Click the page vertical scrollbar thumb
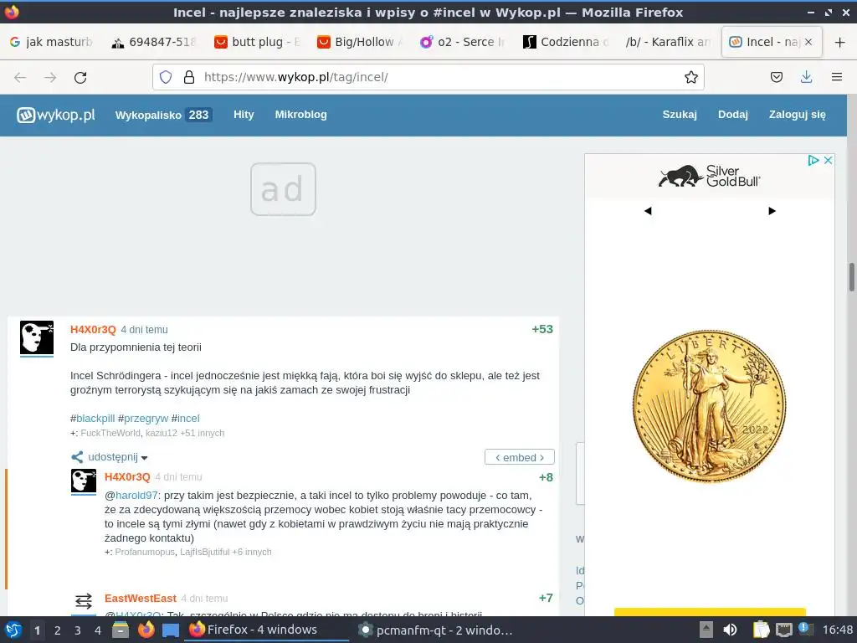857x643 pixels. (x=851, y=277)
